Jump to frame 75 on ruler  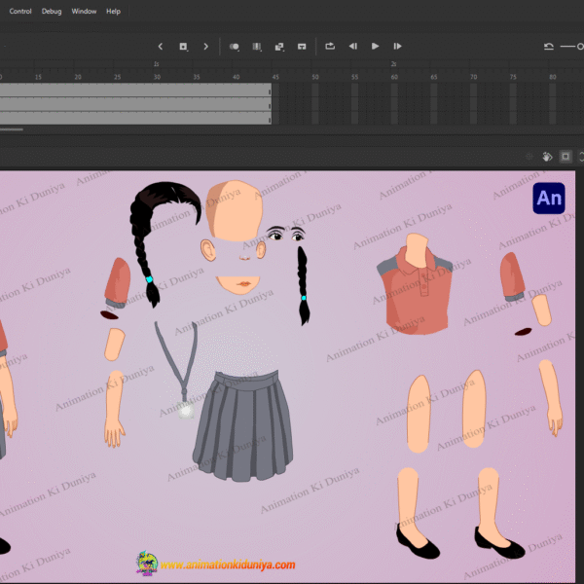pos(513,77)
